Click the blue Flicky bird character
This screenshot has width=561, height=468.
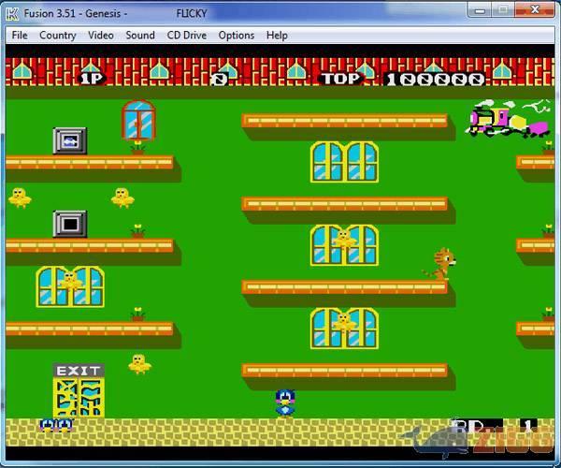click(285, 402)
